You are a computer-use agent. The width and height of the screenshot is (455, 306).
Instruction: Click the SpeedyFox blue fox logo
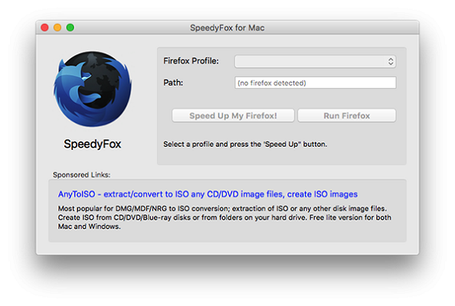[93, 90]
